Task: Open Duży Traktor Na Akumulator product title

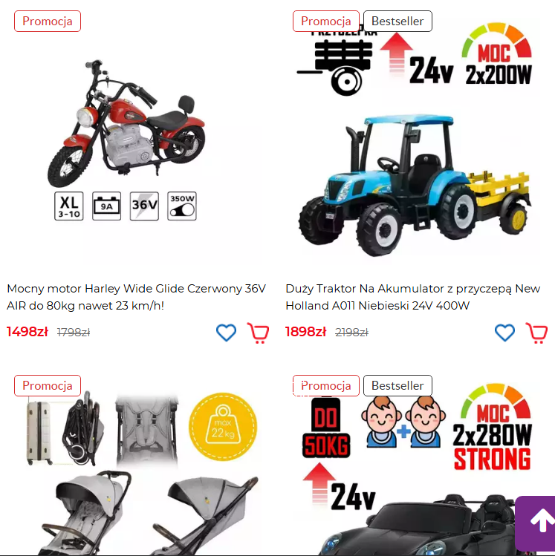Action: coord(412,297)
